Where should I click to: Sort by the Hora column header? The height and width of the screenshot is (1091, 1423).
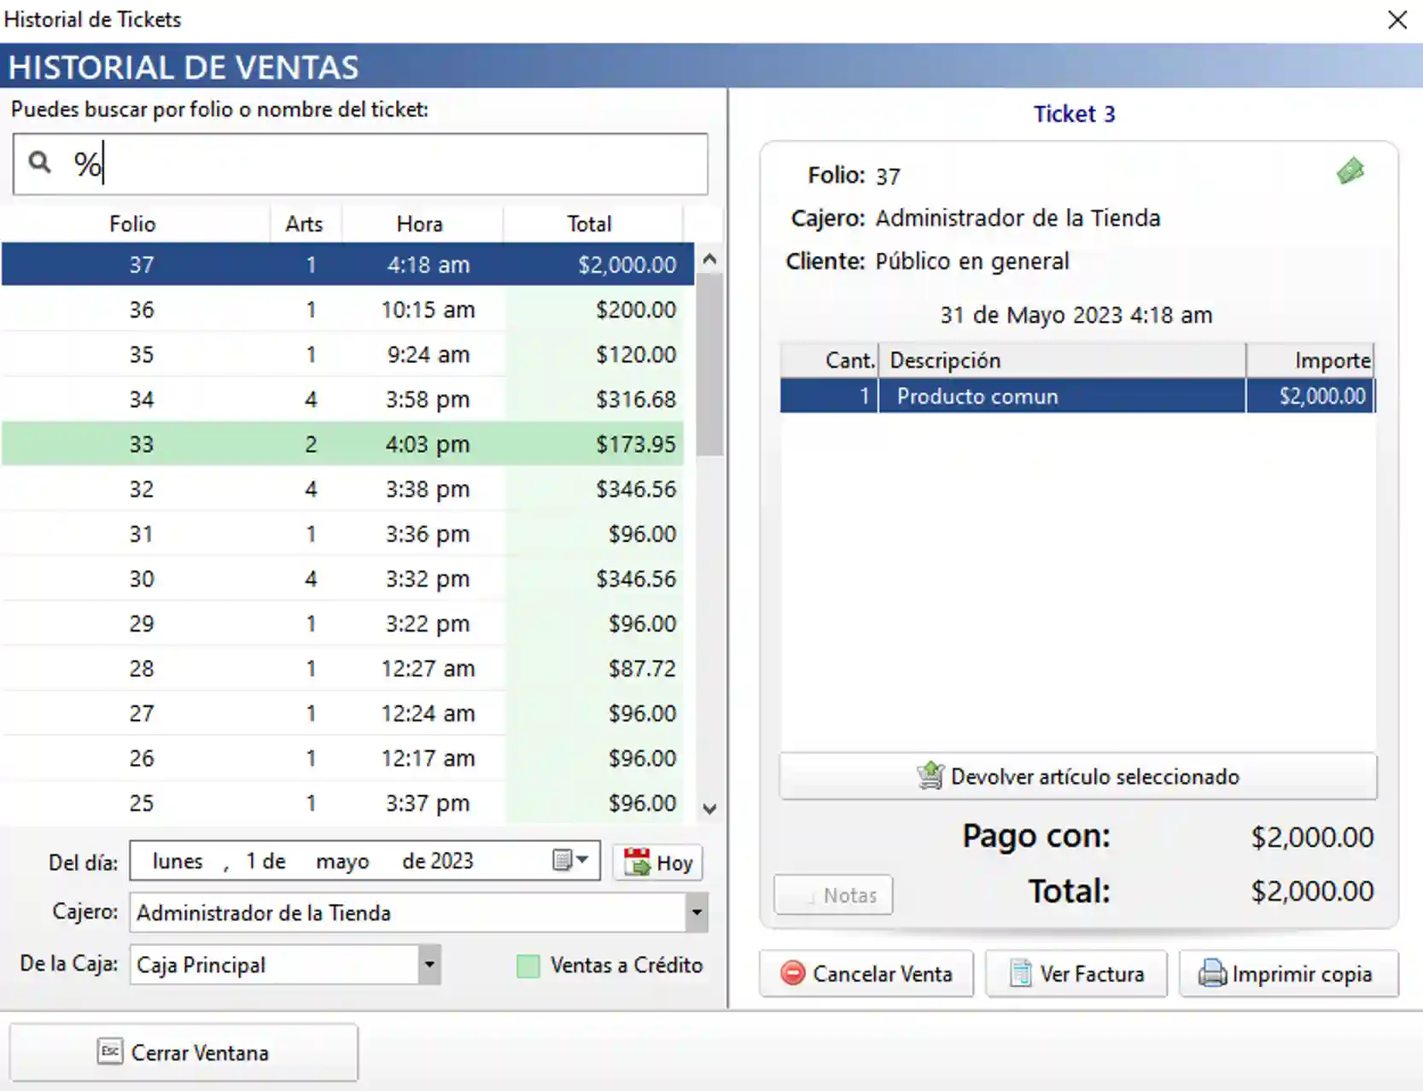(x=420, y=224)
